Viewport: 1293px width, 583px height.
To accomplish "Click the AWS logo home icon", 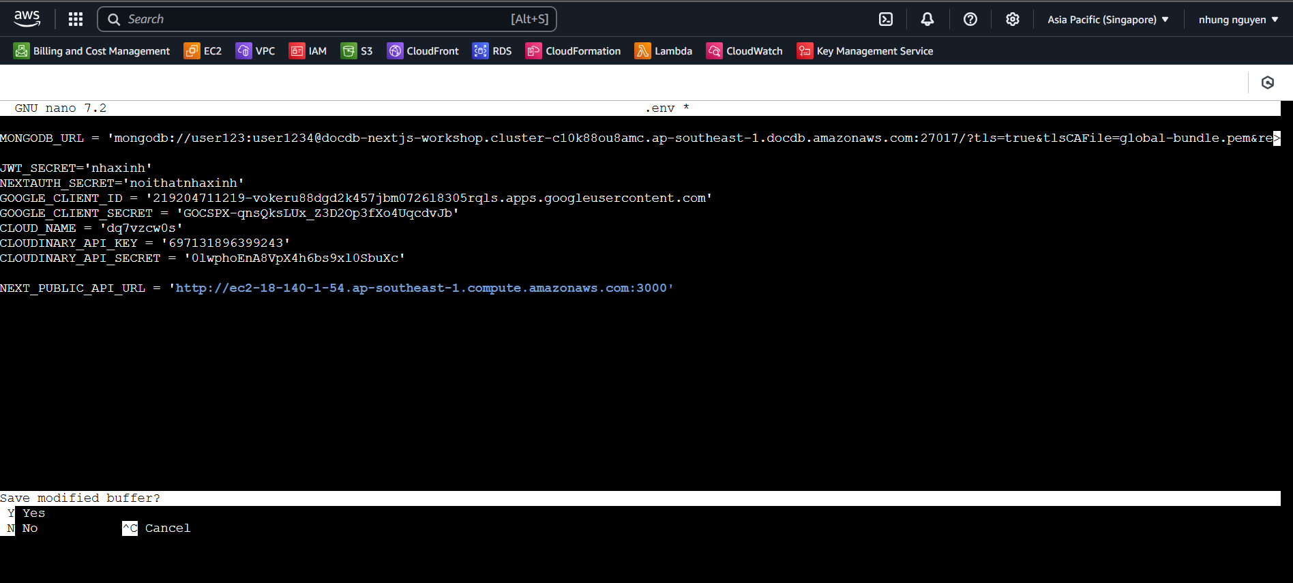I will click(x=27, y=19).
